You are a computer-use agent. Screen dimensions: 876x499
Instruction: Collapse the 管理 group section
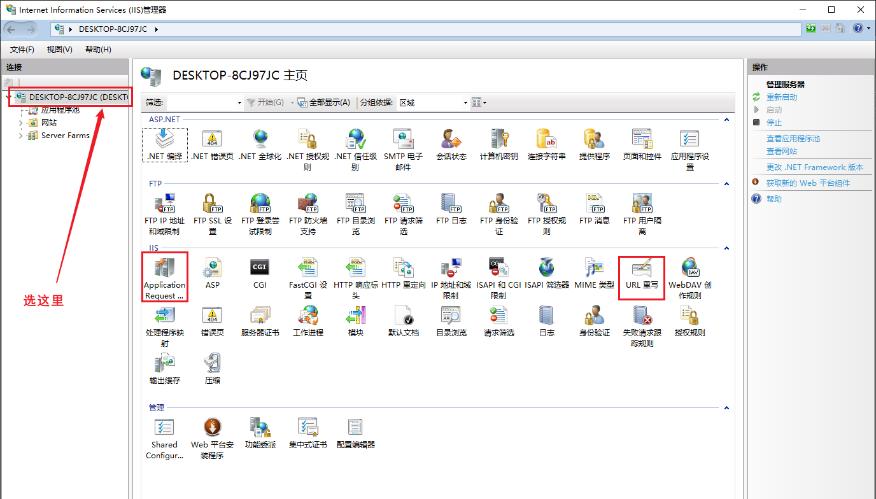pos(726,407)
